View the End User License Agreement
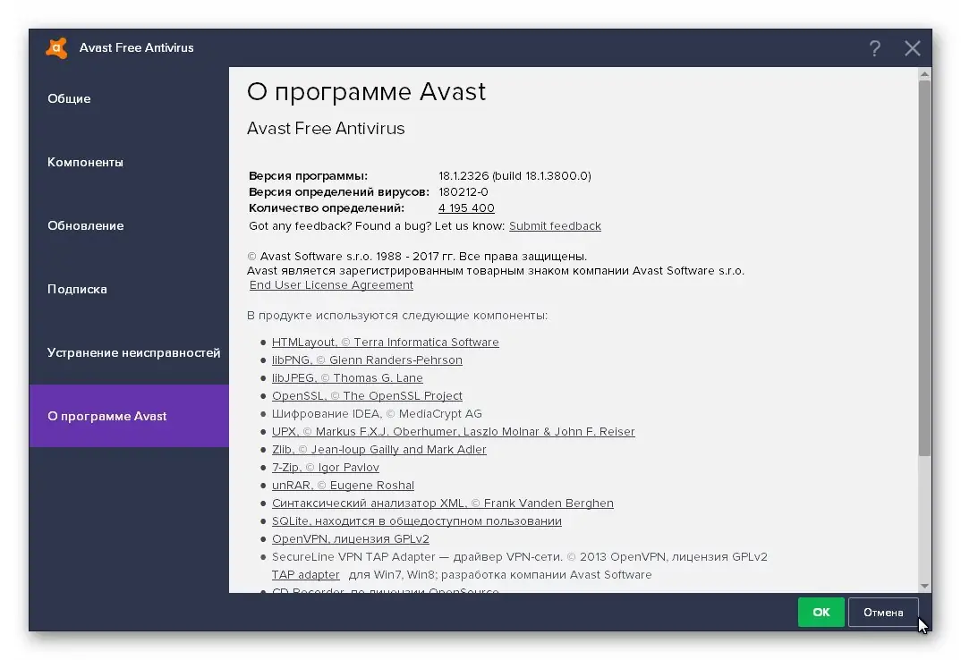The height and width of the screenshot is (660, 961). [x=331, y=284]
